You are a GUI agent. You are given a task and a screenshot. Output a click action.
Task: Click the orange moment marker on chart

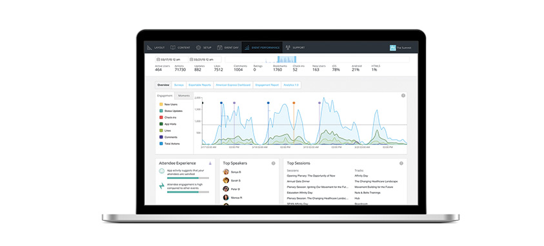[294, 103]
